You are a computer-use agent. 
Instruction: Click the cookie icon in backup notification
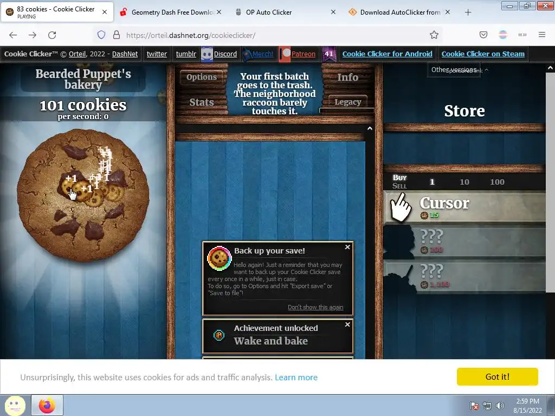pyautogui.click(x=219, y=258)
